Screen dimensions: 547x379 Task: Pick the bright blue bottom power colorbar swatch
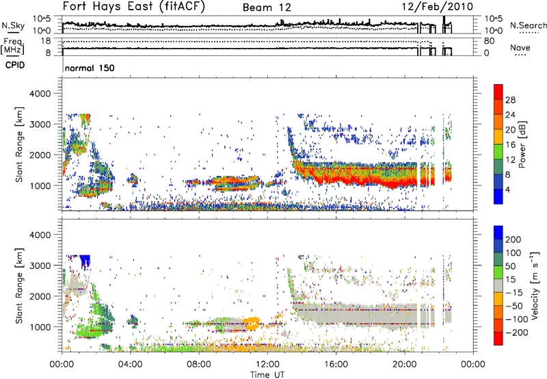pyautogui.click(x=498, y=196)
